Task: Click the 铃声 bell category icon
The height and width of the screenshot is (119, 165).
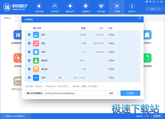Action: click(x=36, y=52)
